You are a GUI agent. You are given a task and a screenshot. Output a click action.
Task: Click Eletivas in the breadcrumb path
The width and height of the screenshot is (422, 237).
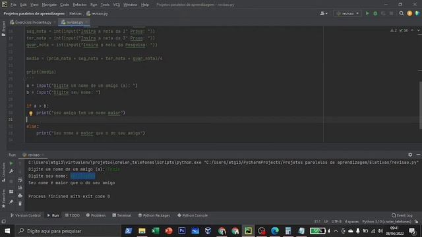tap(75, 13)
